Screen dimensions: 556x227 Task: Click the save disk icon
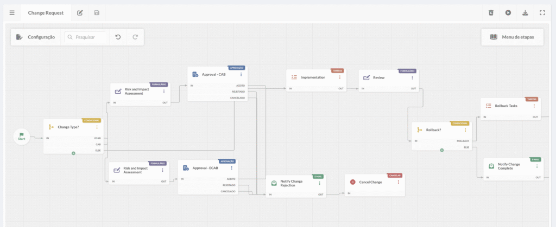pos(97,12)
